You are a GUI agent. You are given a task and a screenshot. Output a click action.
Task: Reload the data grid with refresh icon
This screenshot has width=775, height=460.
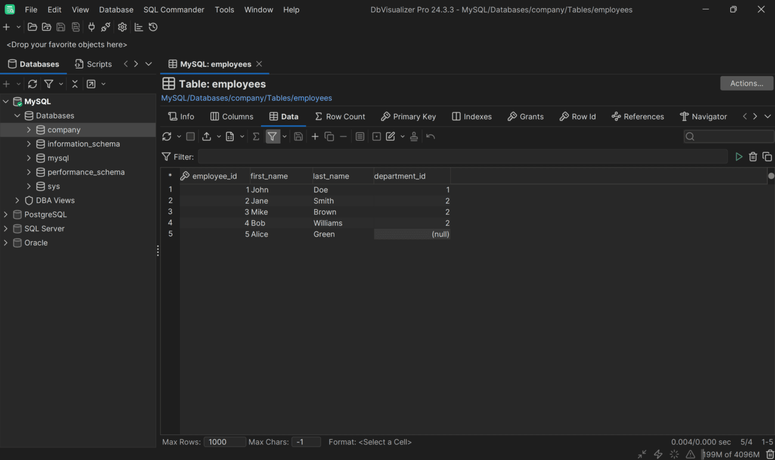pos(167,136)
